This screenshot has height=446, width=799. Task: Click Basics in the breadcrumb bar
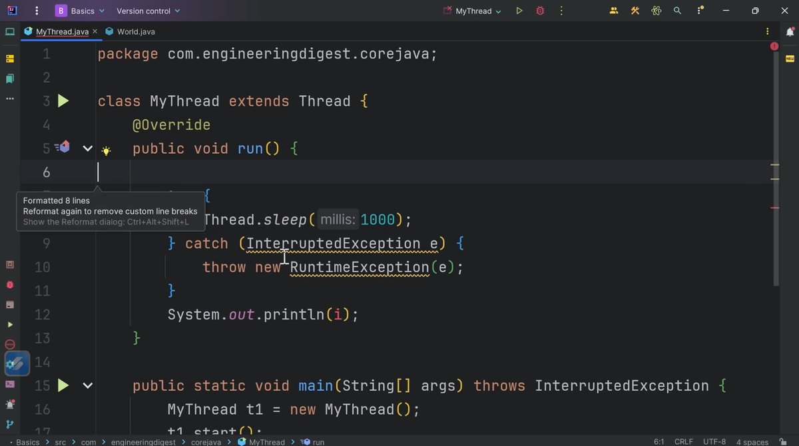click(x=27, y=442)
